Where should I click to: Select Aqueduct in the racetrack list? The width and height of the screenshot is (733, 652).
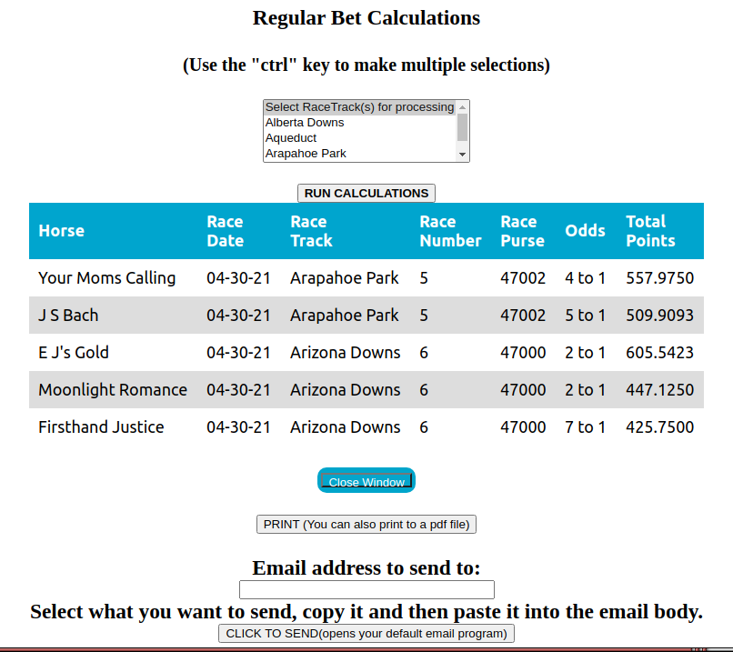pyautogui.click(x=359, y=138)
